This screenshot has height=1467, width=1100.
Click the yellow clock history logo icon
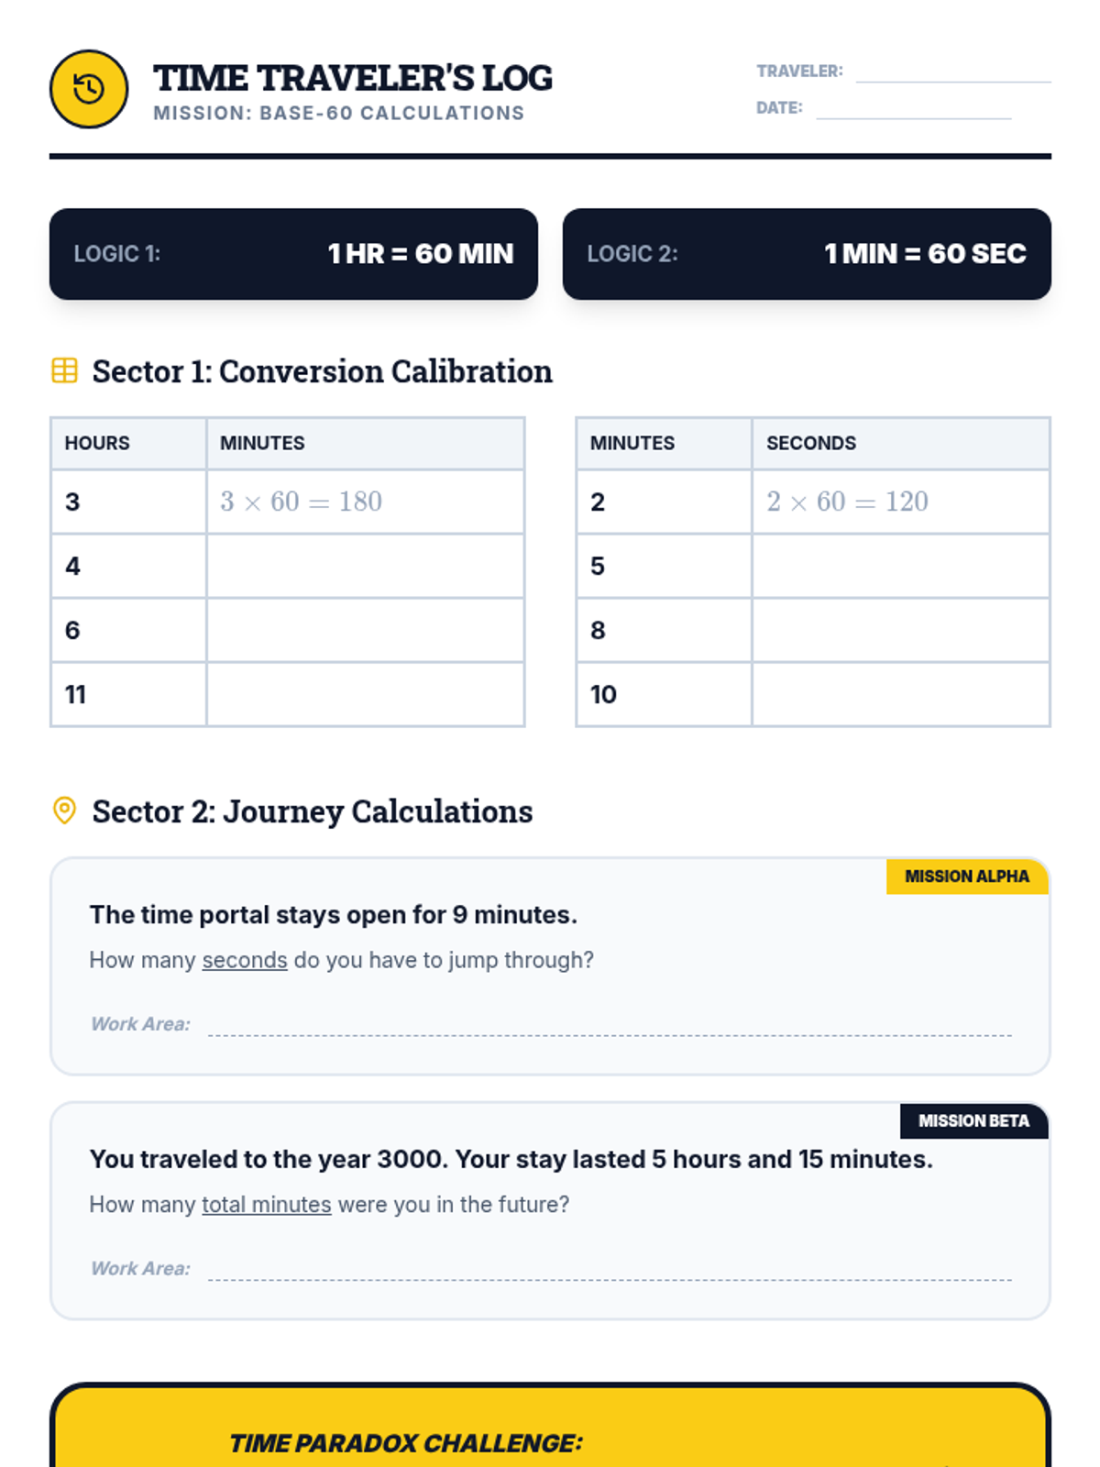click(89, 89)
